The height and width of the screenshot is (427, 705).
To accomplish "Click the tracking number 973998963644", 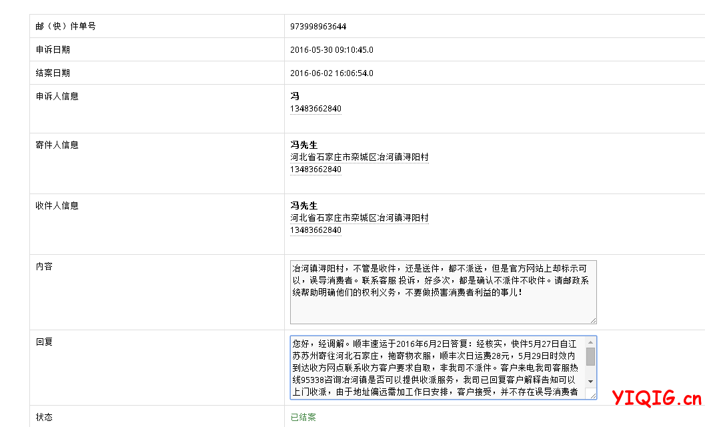I will click(x=318, y=27).
